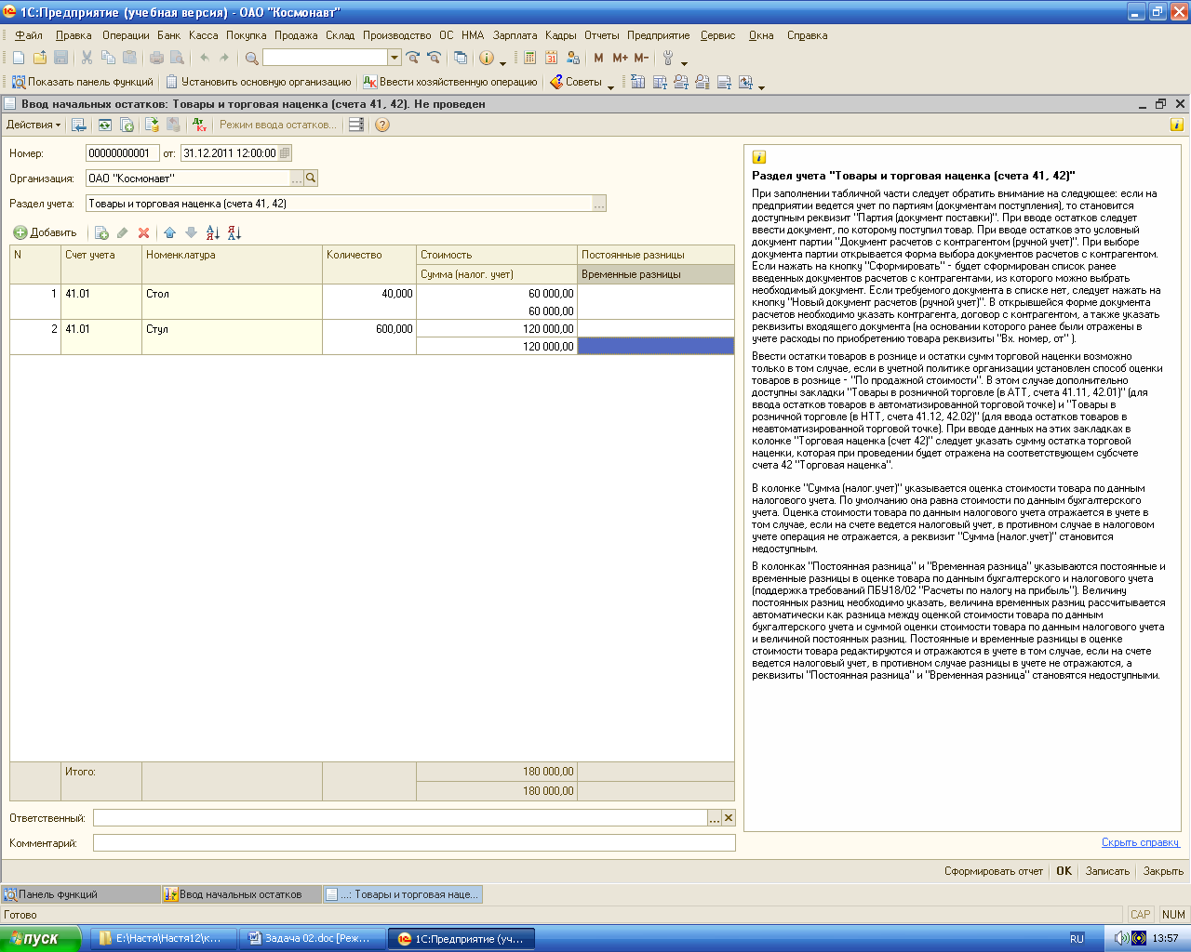
Task: Click the Номер input field
Action: tap(122, 153)
